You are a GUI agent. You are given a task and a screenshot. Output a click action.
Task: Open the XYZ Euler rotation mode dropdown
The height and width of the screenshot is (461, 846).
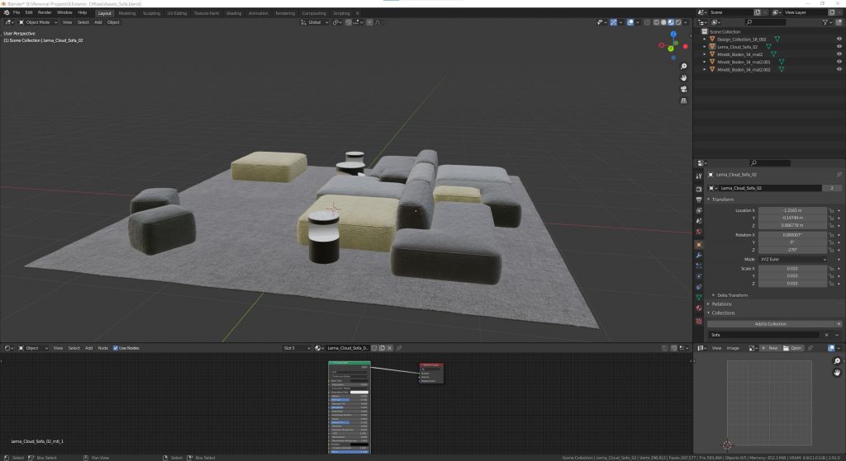(792, 259)
